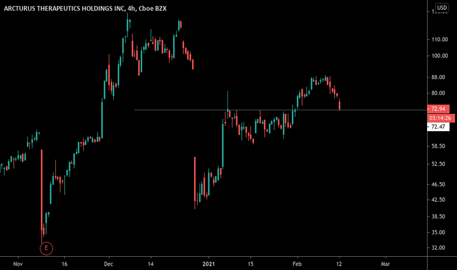Screen dimensions: 457x270
Task: Click the 80.00 price axis label
Action: 438,93
